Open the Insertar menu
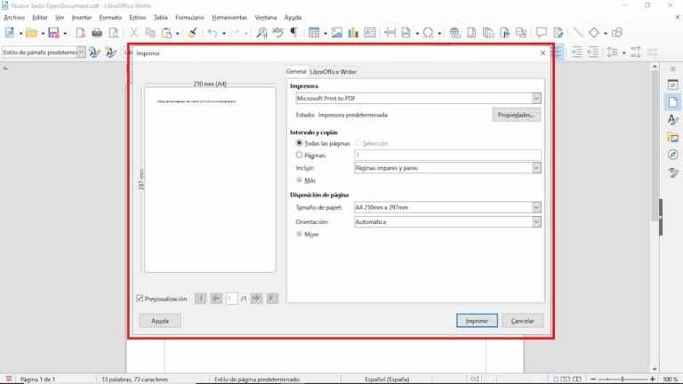683x384 pixels. click(x=82, y=18)
